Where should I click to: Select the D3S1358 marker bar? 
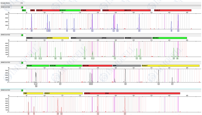pyautogui.click(x=48, y=10)
